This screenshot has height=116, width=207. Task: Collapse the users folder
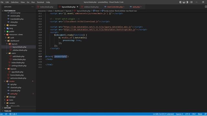click(14, 53)
